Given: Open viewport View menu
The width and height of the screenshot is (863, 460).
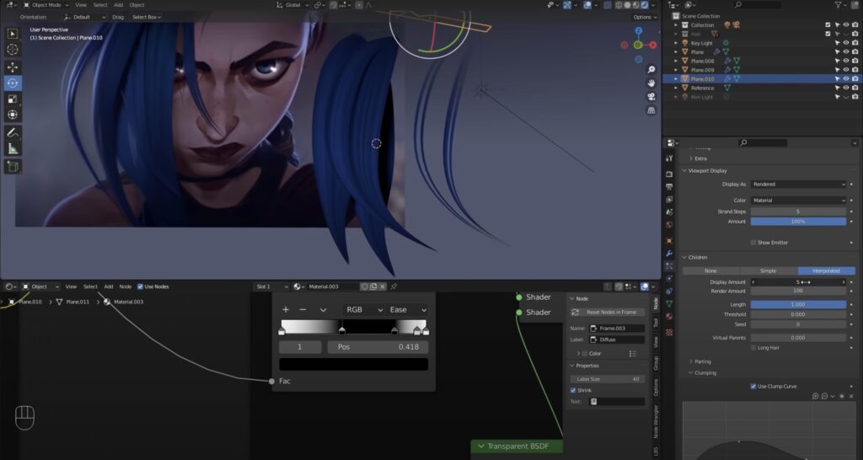Looking at the screenshot, I should coord(81,5).
